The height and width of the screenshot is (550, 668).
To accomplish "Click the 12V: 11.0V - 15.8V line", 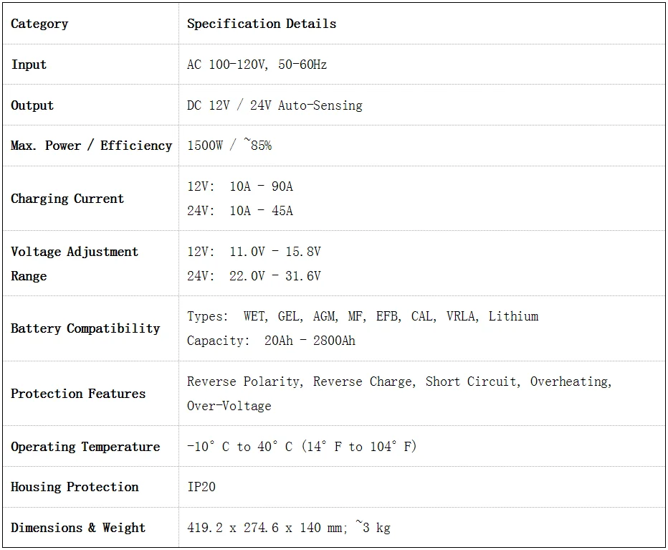I will [x=254, y=252].
